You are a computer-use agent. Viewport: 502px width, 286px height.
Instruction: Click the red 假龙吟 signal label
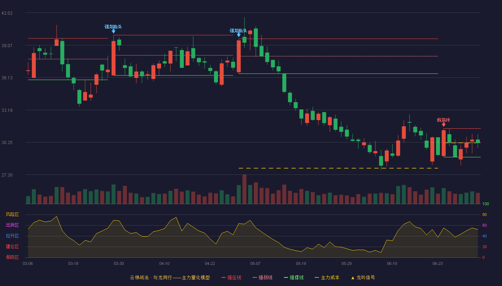click(x=443, y=120)
